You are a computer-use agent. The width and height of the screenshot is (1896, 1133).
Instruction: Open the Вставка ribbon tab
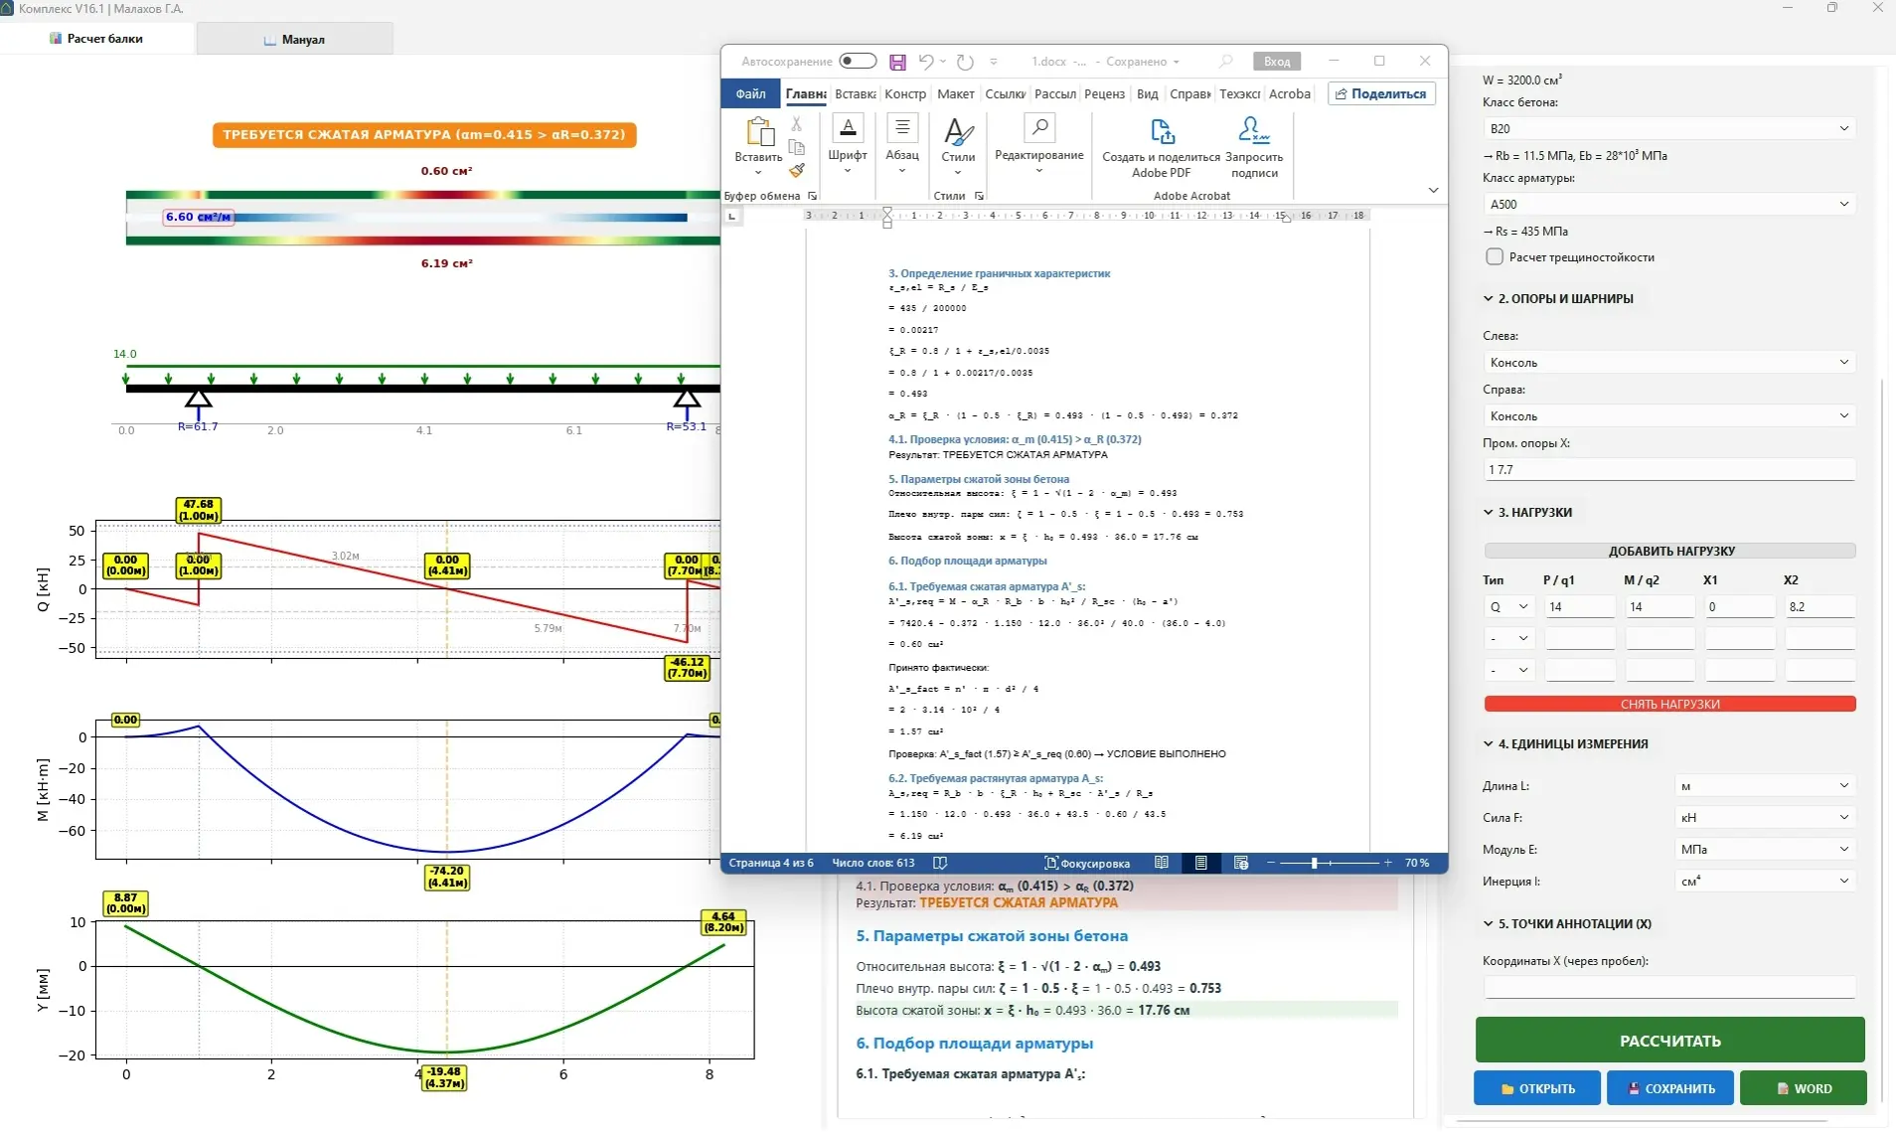pyautogui.click(x=855, y=94)
